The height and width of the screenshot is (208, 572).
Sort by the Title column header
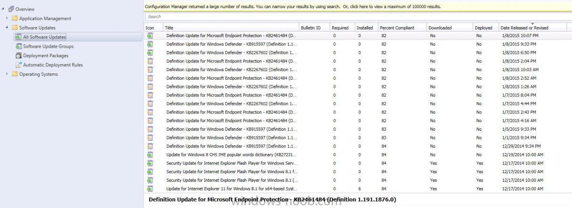pos(231,28)
